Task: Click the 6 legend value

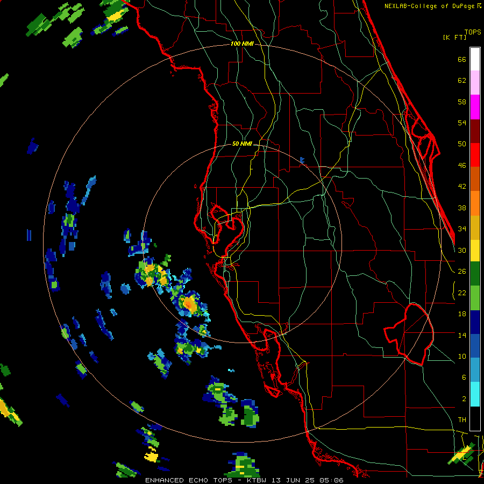Action: click(x=464, y=378)
